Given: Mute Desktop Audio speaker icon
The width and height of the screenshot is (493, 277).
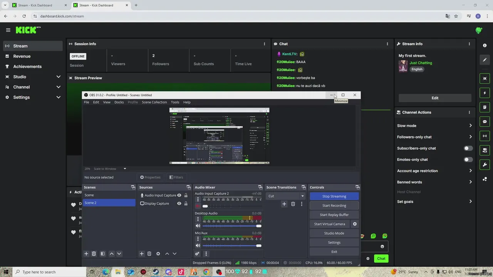Looking at the screenshot, I should (x=198, y=226).
